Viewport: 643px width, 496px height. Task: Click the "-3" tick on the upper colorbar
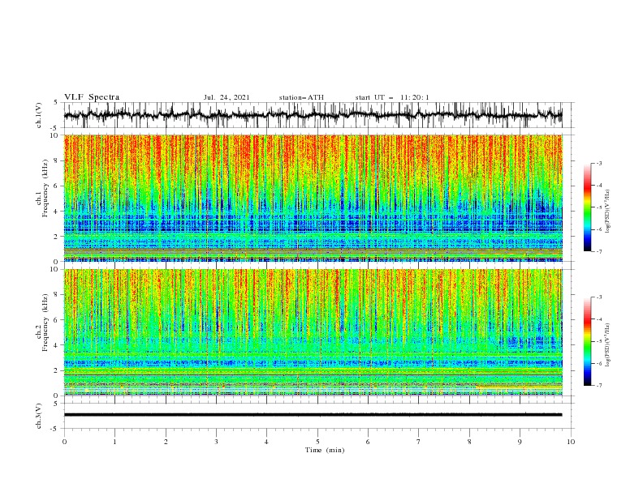coord(598,163)
